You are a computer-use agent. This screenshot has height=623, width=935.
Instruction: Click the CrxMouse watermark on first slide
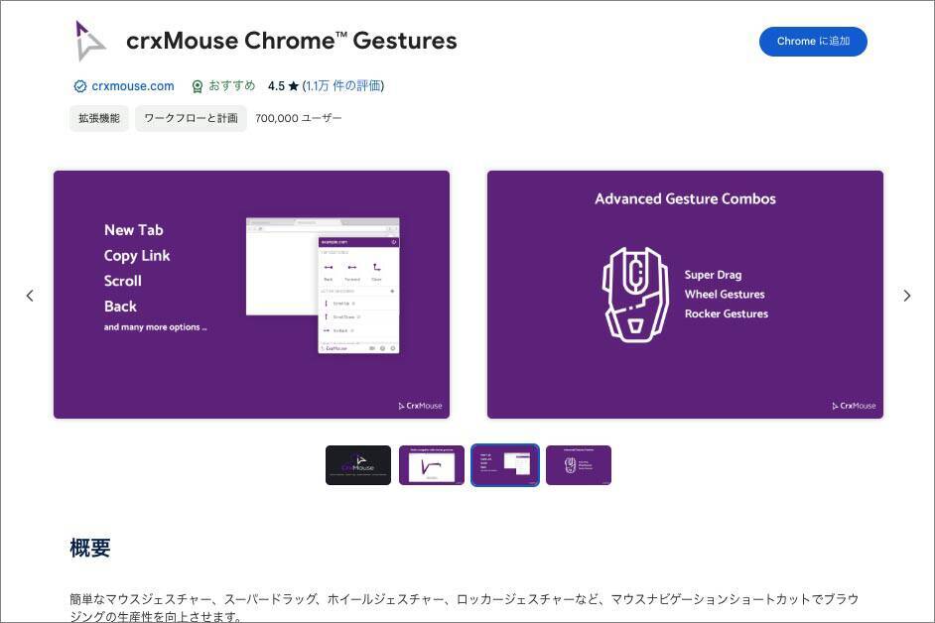coord(421,406)
